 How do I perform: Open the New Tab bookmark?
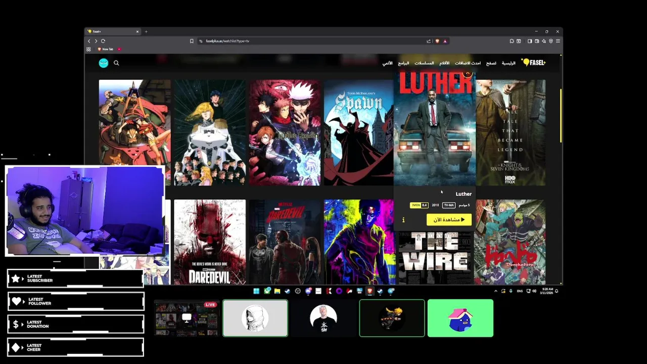coord(105,49)
